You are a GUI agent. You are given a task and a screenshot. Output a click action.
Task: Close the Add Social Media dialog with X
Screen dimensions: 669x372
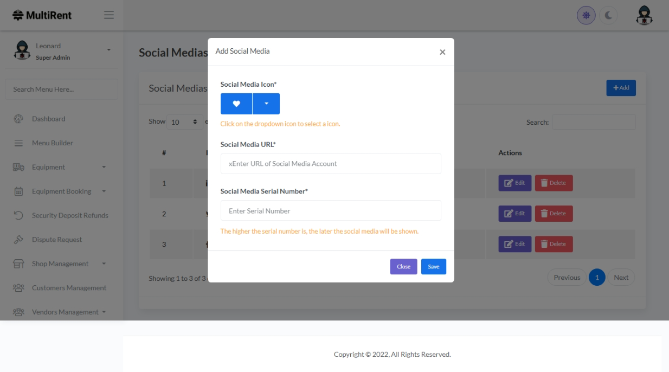pos(442,52)
